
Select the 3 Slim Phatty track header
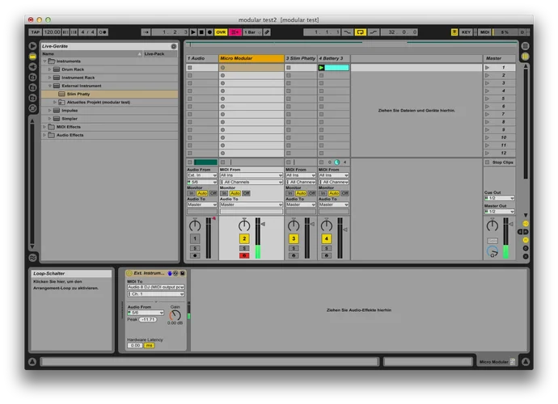coord(301,58)
